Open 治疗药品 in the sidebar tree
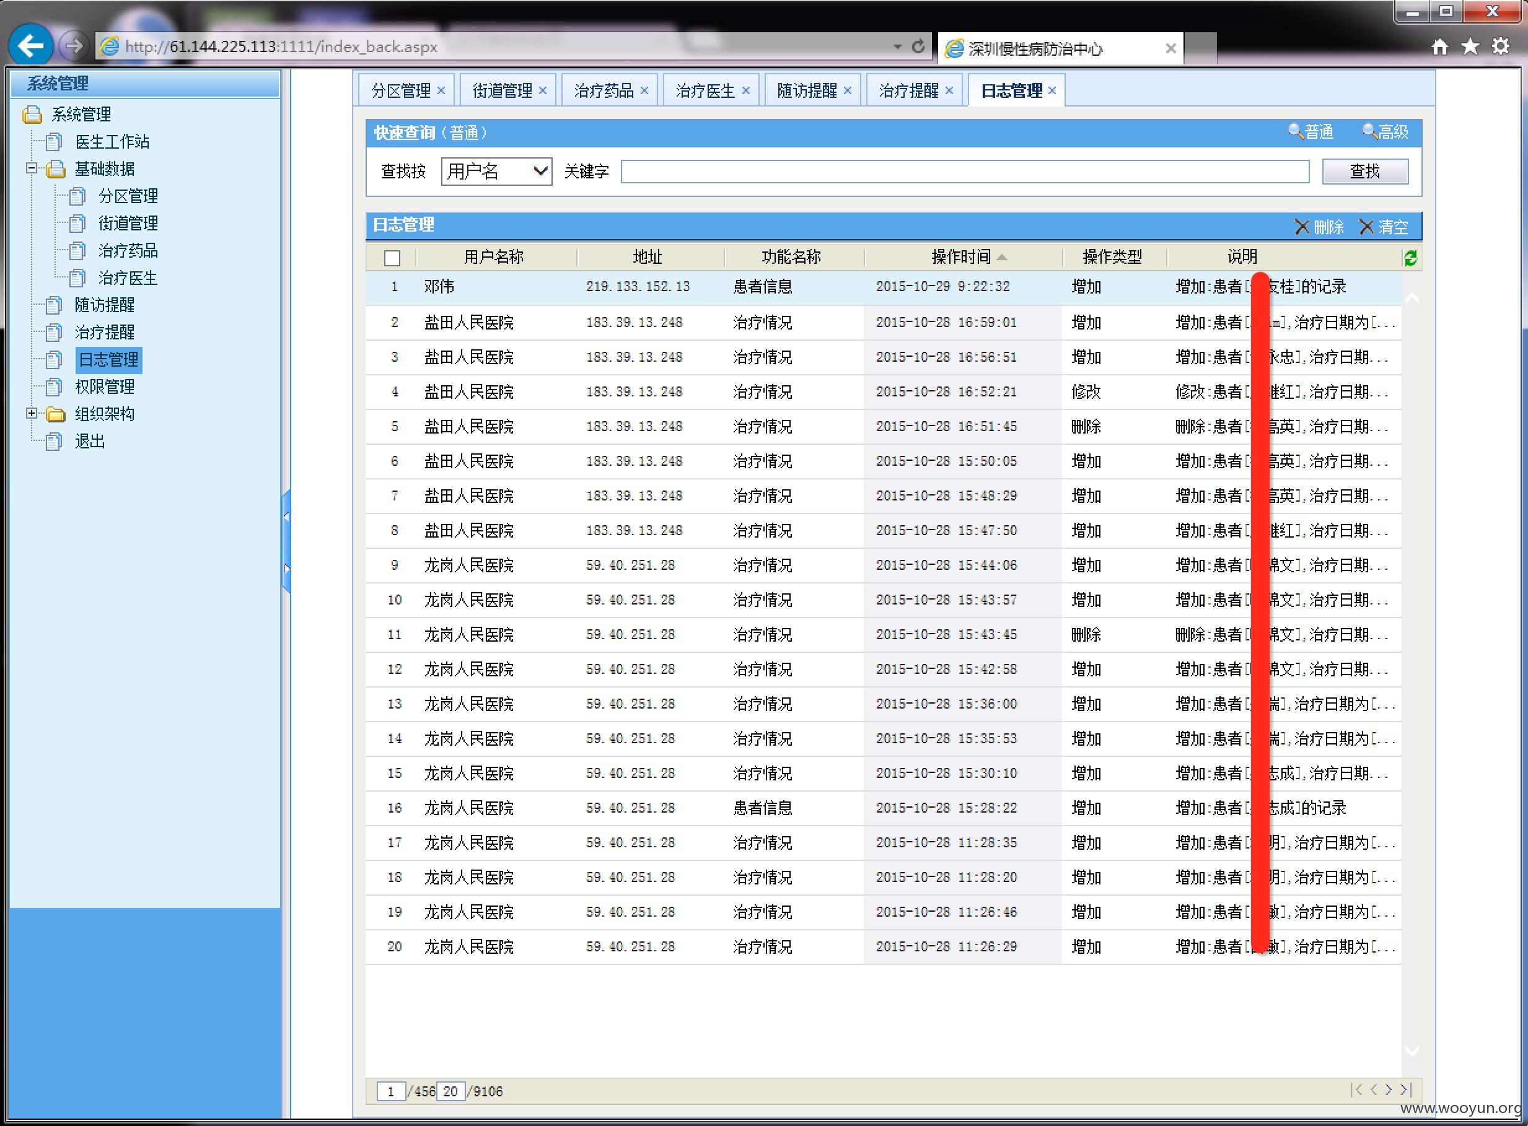 click(128, 250)
